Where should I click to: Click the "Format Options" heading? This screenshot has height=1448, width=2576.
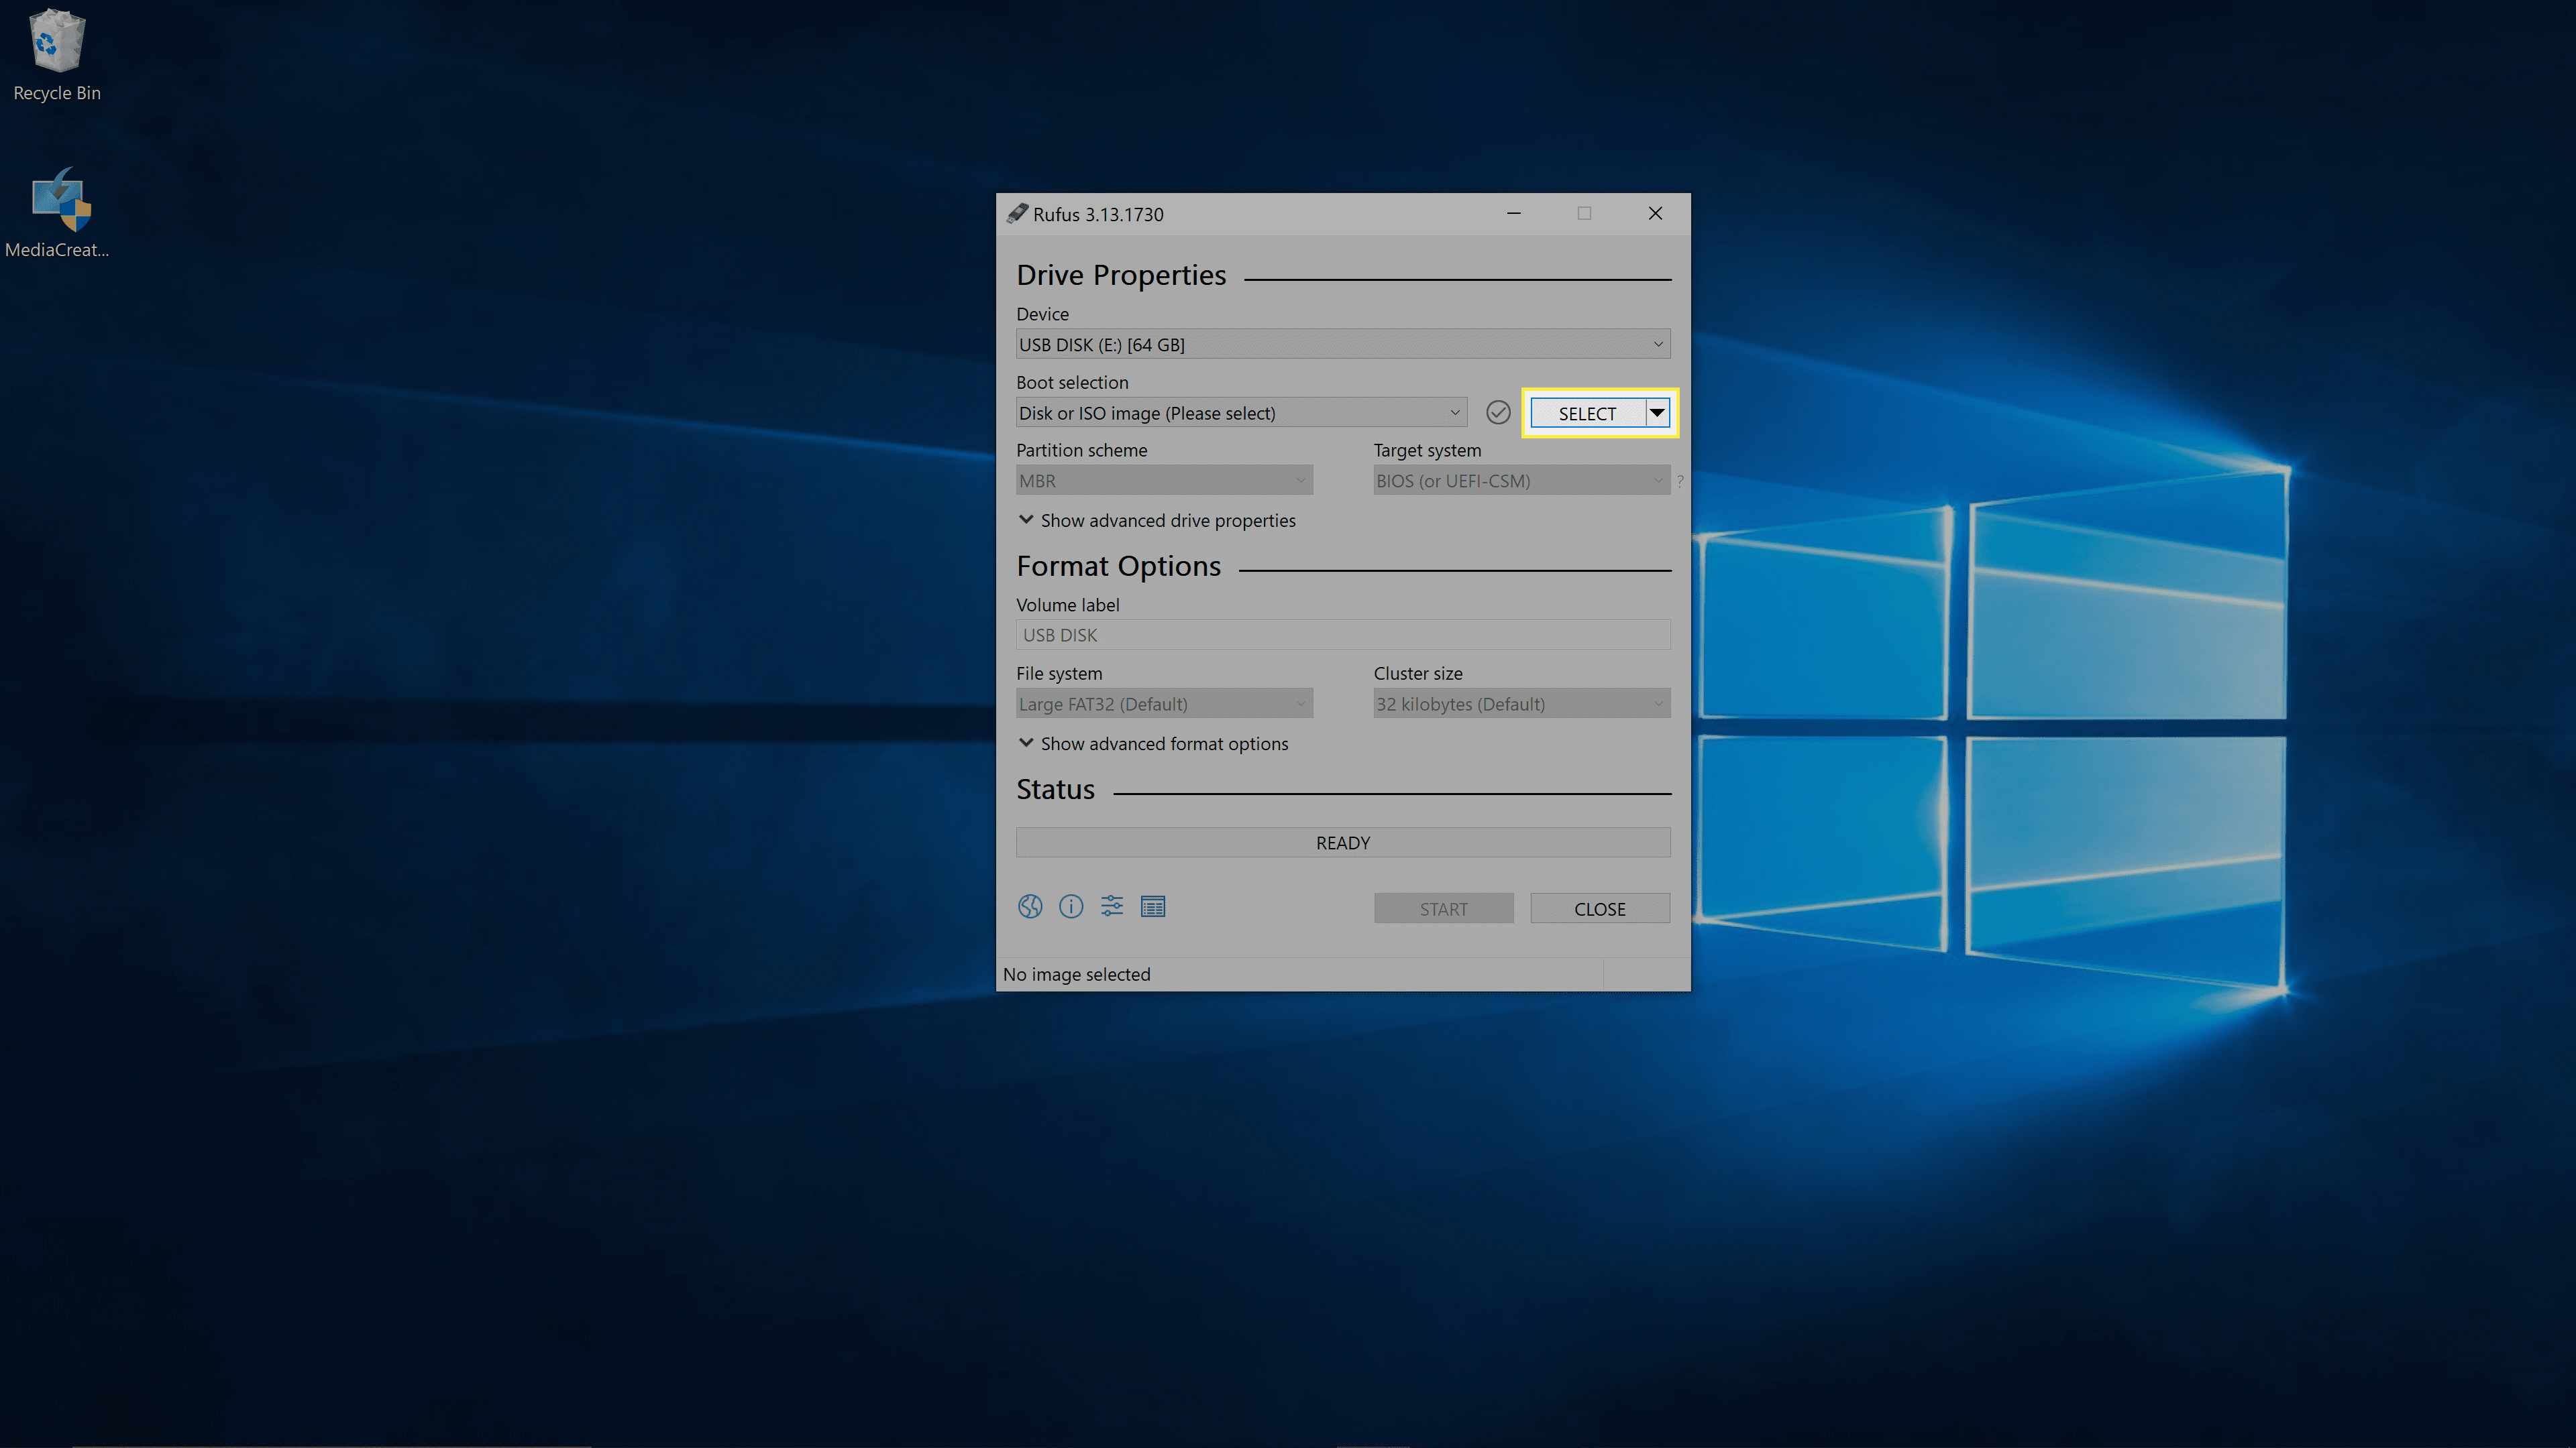click(x=1118, y=566)
